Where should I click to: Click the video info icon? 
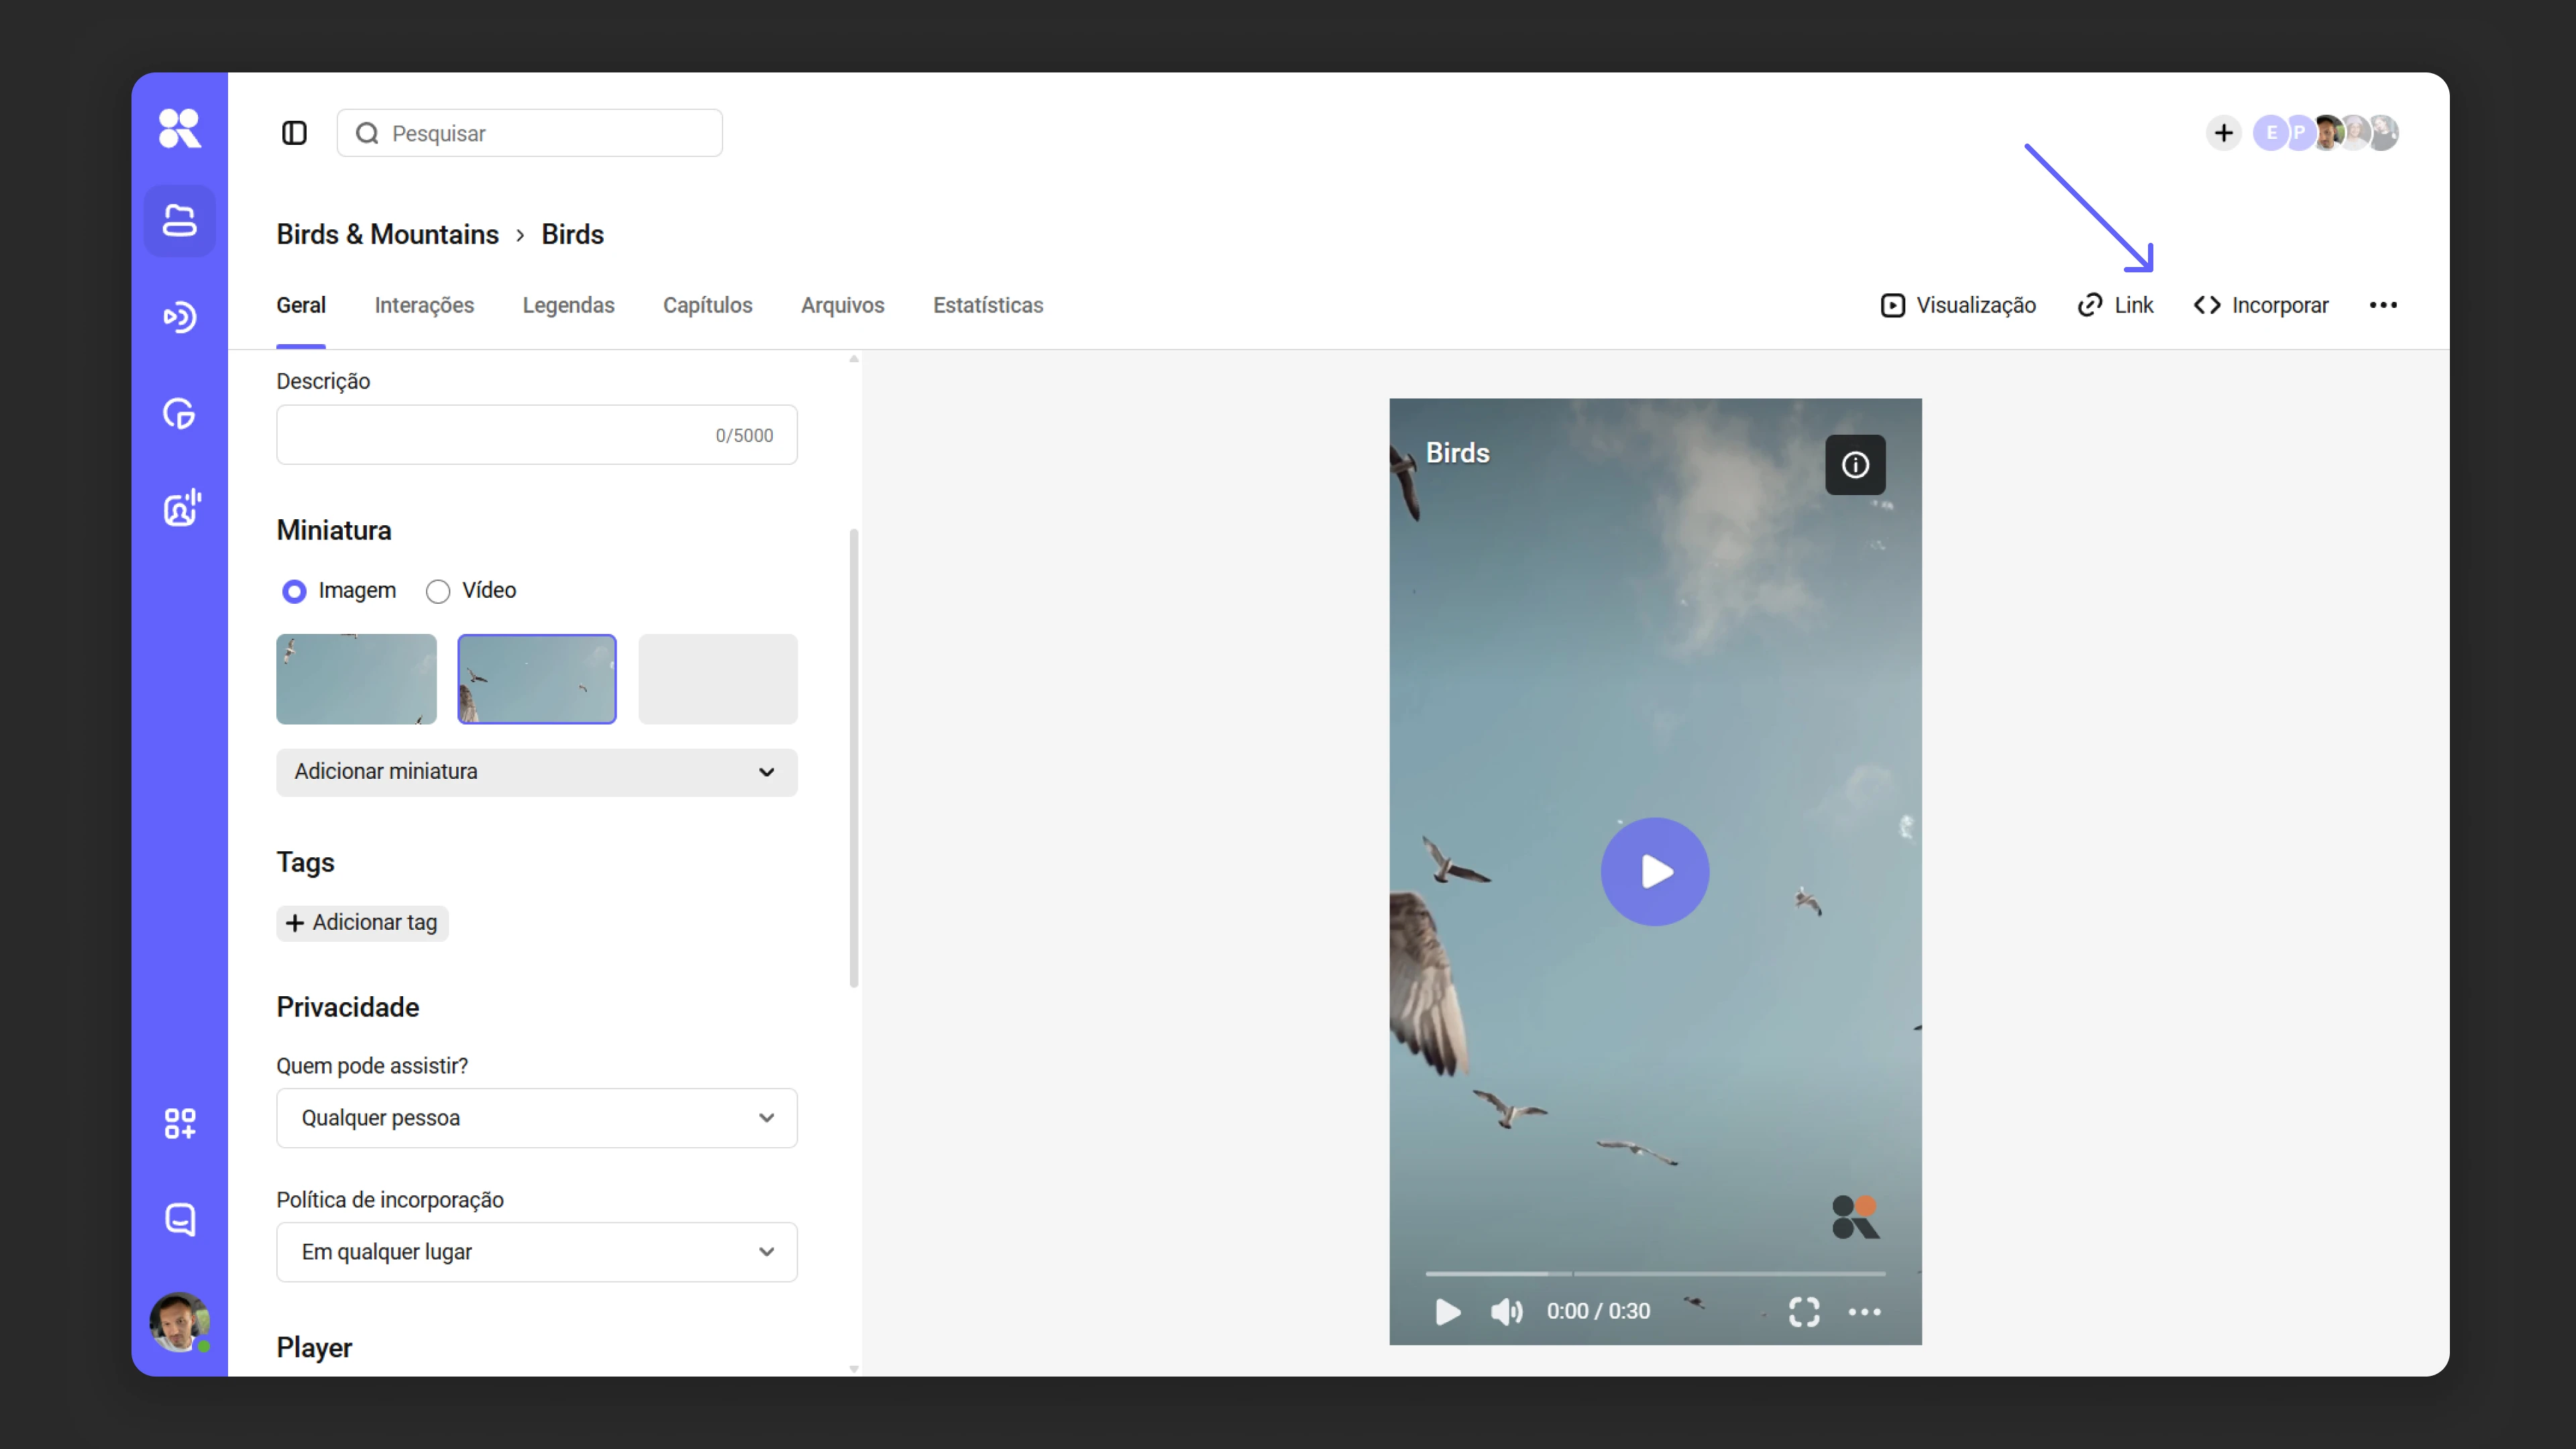1855,465
